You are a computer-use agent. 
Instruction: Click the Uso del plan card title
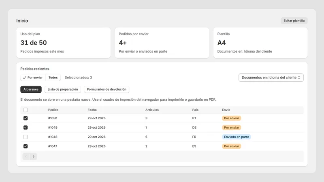coord(30,34)
